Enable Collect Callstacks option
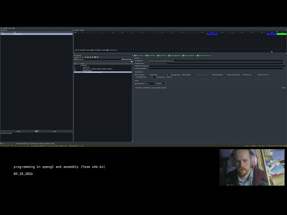This screenshot has width=287, height=215. (186, 75)
